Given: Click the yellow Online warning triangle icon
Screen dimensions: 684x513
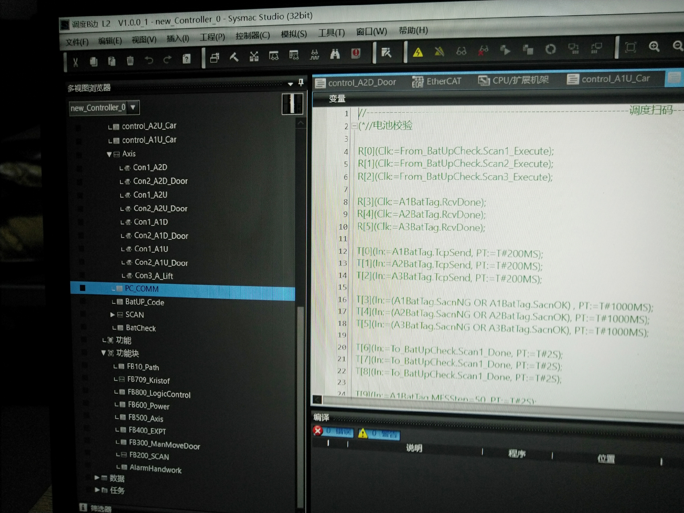Looking at the screenshot, I should [x=418, y=53].
